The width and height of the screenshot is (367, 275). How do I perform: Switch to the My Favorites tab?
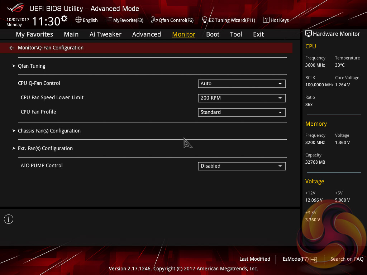[x=34, y=34]
